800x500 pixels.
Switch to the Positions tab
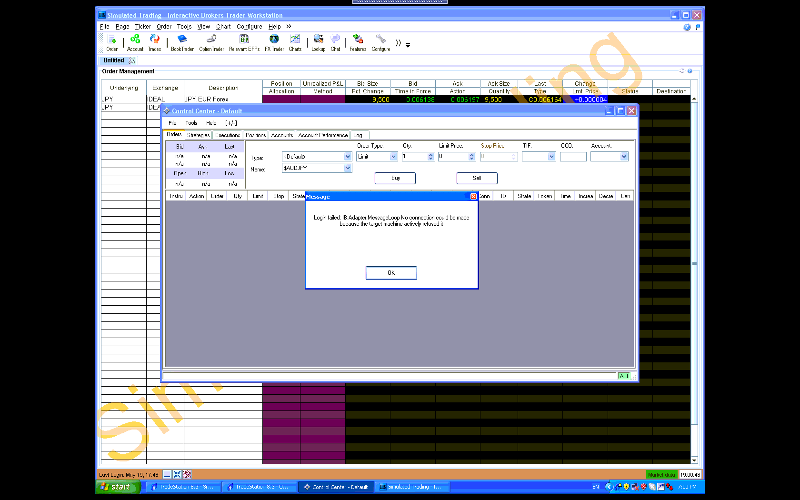[x=256, y=135]
